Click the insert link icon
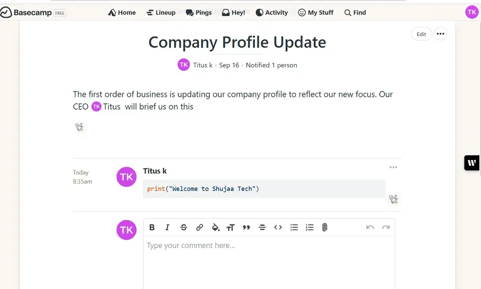Viewport: 481px width, 289px height. [x=200, y=227]
